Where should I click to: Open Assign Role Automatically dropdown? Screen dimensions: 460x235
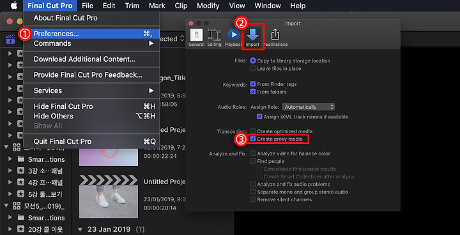309,107
